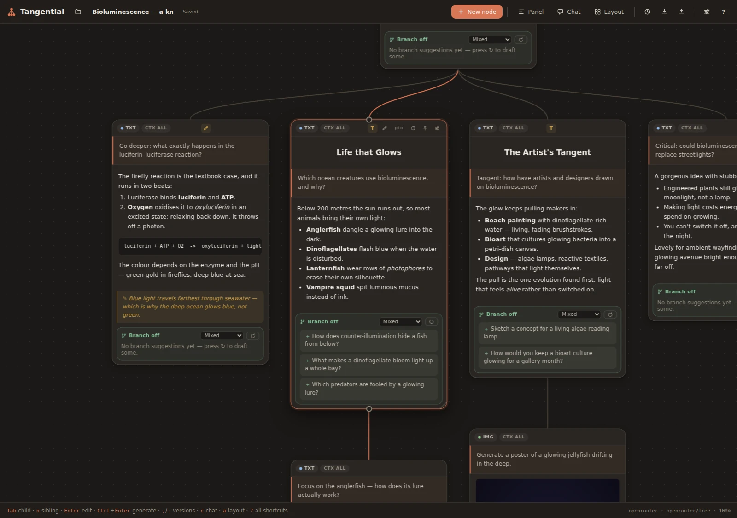Click the p+o icon on Life that Glows node

pyautogui.click(x=399, y=128)
